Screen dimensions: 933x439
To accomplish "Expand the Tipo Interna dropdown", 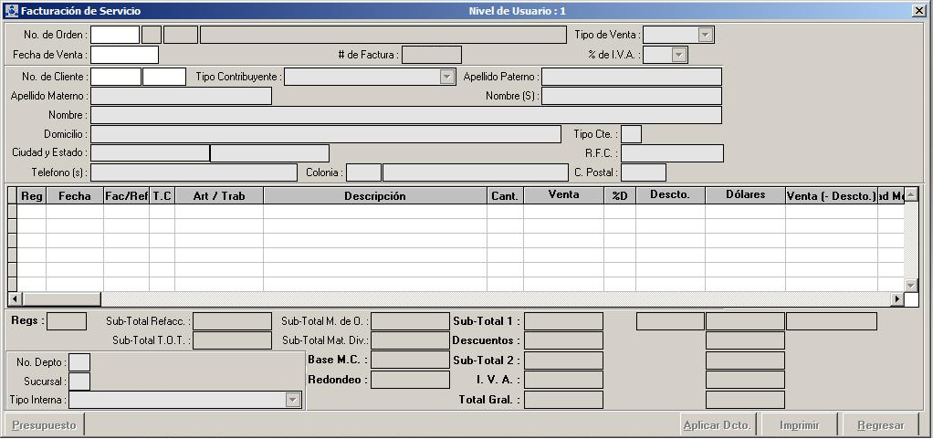I will [292, 400].
